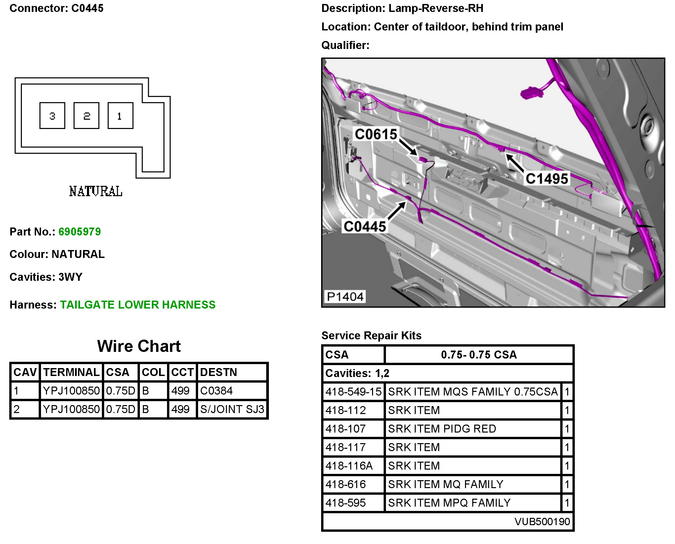Click the Service Repair Kits heading

point(371,335)
